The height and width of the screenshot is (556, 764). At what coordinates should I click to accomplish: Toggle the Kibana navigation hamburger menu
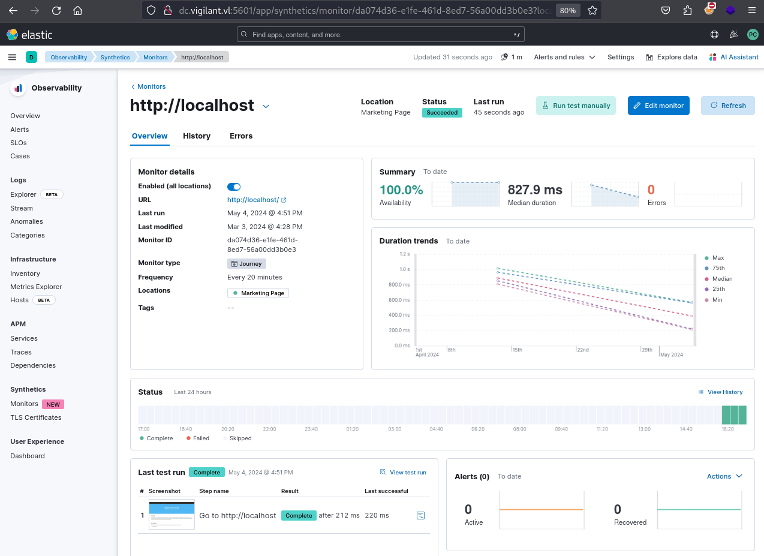12,57
